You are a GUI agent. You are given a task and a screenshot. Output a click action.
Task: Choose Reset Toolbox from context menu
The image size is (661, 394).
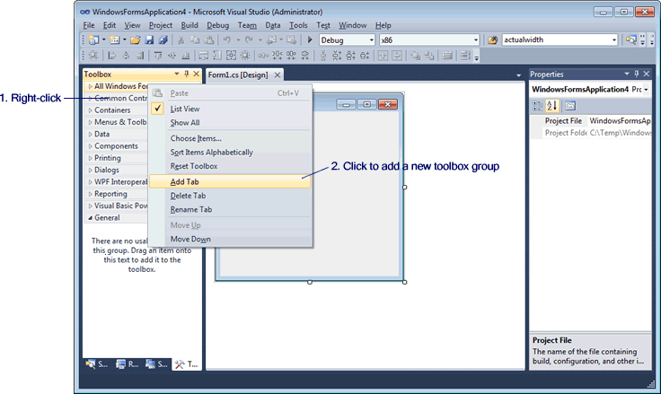193,166
